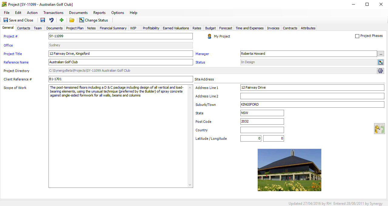Open the Transactions menu
Screen dimensions: 388x206
point(53,13)
